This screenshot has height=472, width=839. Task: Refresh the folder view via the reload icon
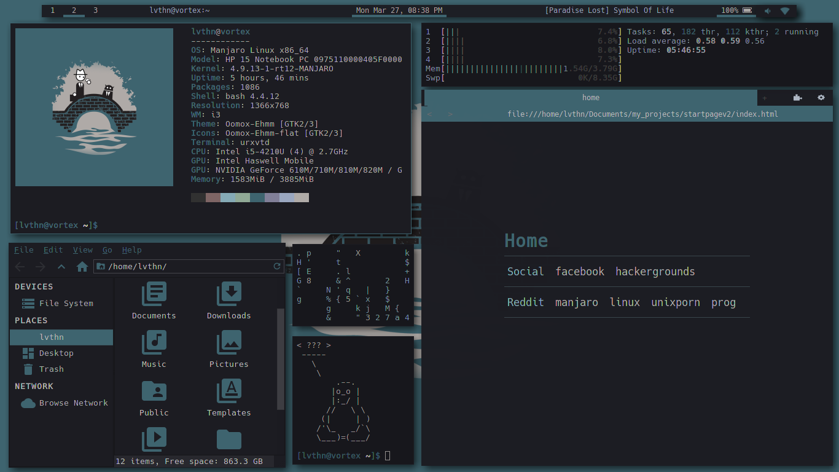point(276,266)
